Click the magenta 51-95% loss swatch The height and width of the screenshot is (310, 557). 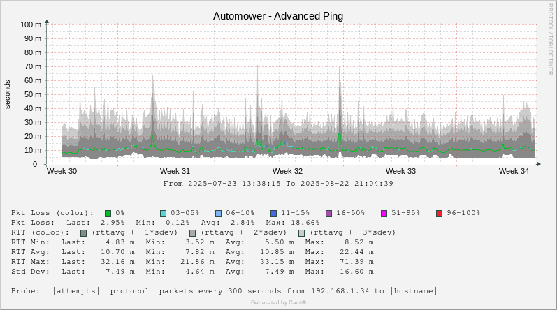pos(384,214)
